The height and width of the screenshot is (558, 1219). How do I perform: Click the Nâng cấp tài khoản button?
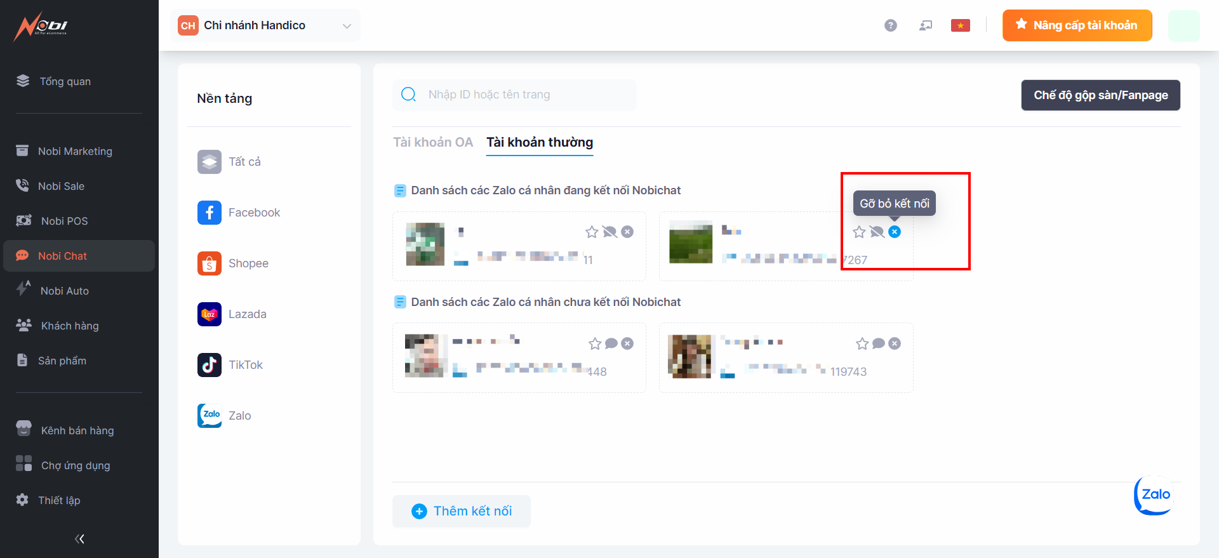[1077, 25]
